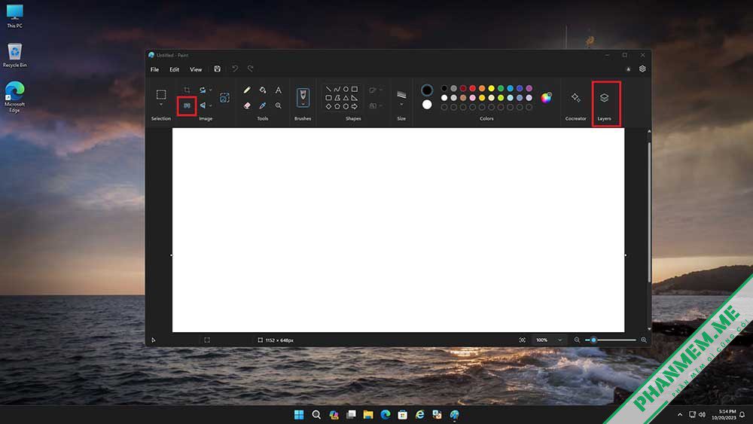Screen dimensions: 753x424
Task: Open File Explorer from the taskbar
Action: coord(368,414)
